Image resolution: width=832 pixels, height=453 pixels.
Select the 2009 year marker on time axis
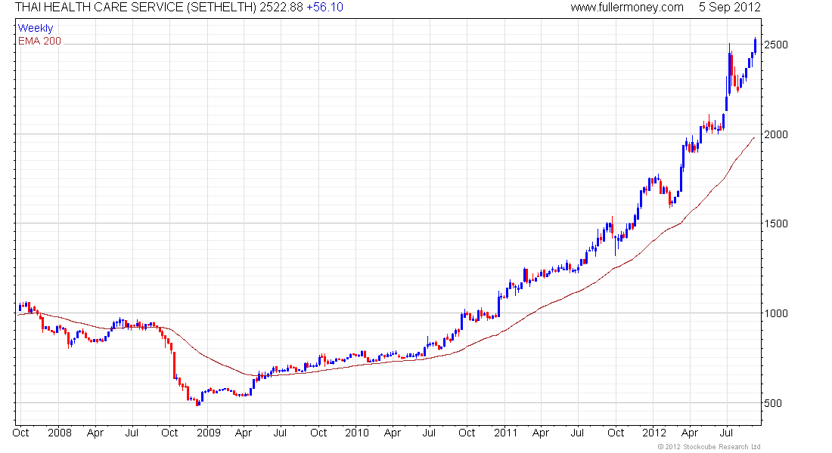point(209,433)
